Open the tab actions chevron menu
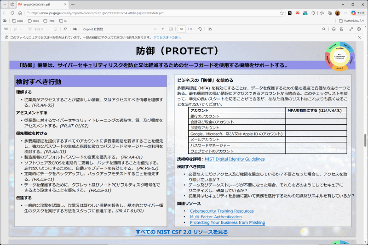Viewport: 368px width, 245px height. coord(5,4)
